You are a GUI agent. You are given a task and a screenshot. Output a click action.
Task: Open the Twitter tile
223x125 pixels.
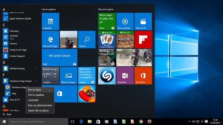coord(87,76)
